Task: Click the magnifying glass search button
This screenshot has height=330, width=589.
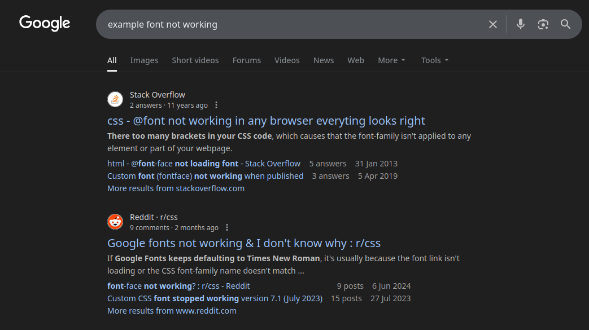Action: 565,24
